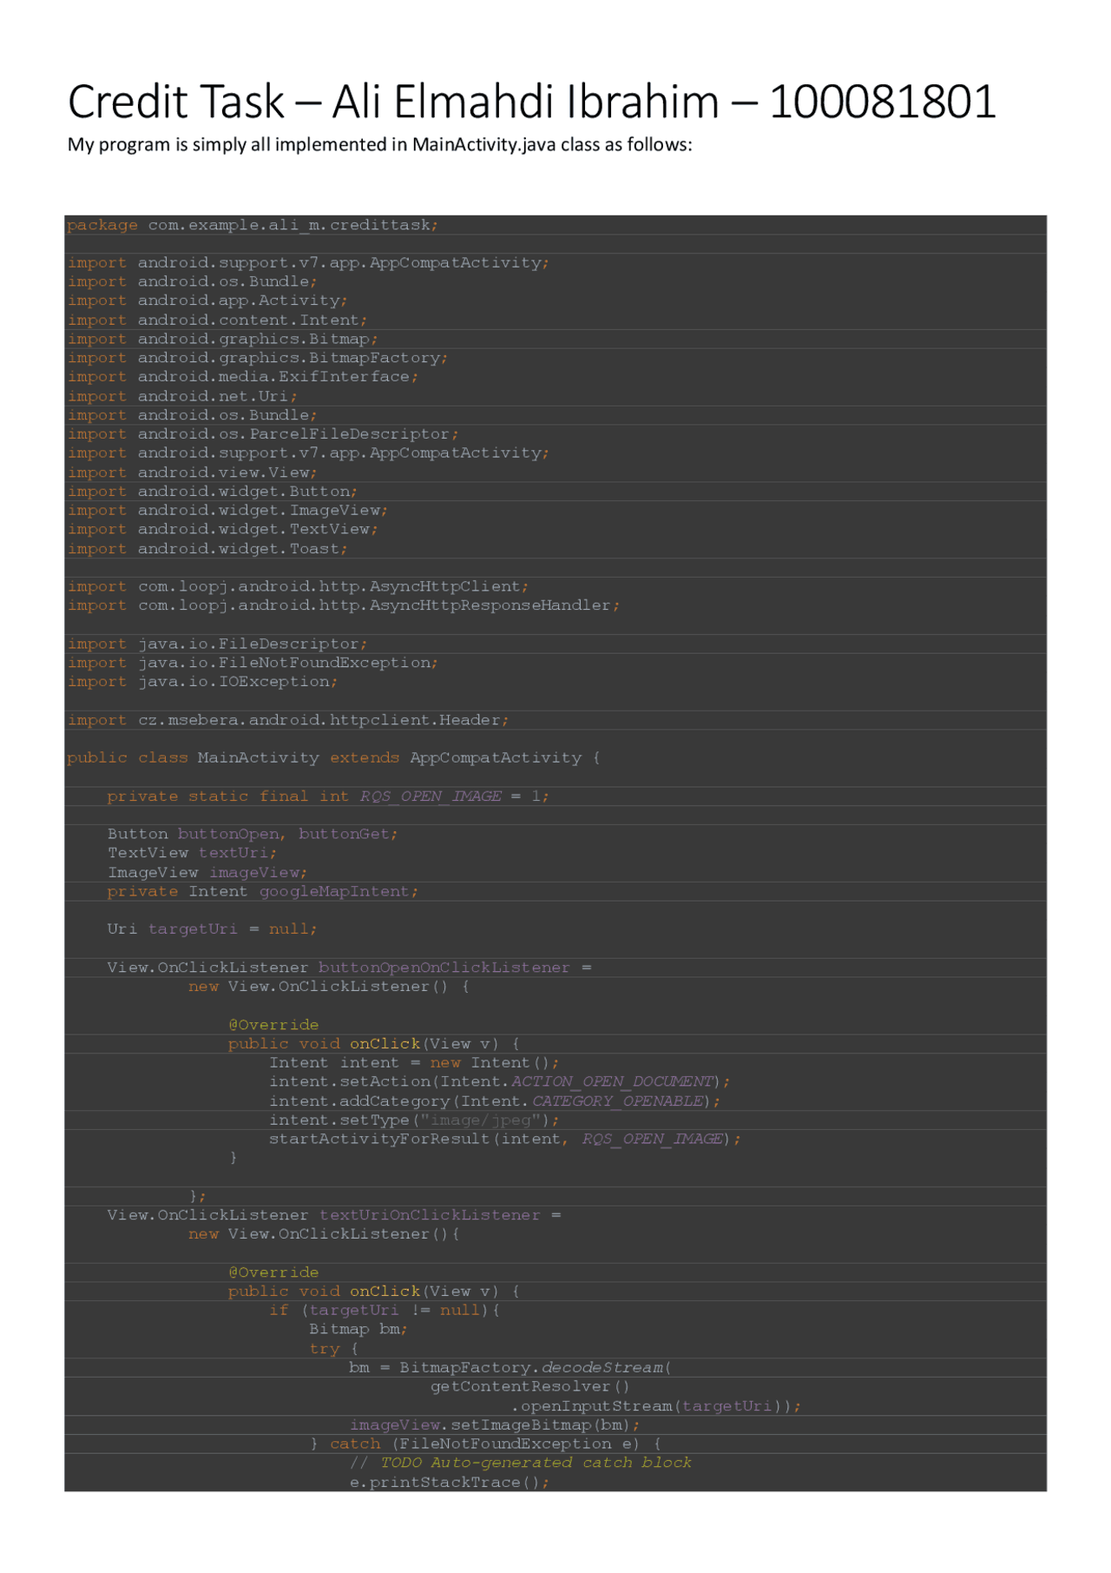Click the line "import java.io.FileNotFoundException;"
The width and height of the screenshot is (1111, 1573).
253,663
